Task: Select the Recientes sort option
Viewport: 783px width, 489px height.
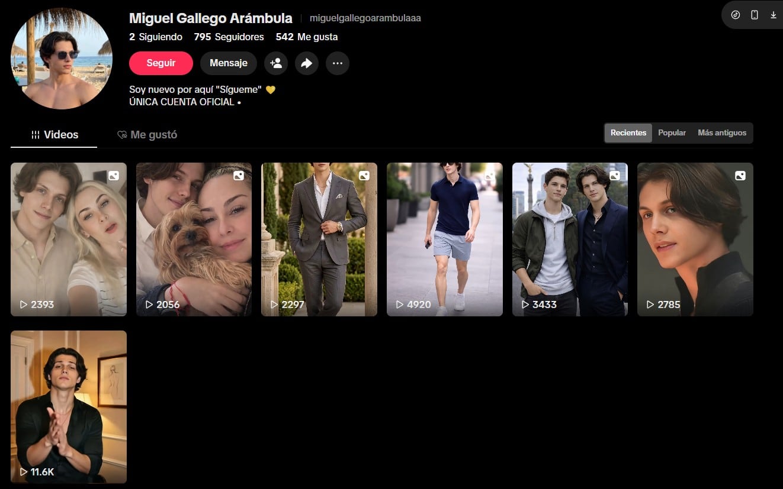Action: click(628, 133)
